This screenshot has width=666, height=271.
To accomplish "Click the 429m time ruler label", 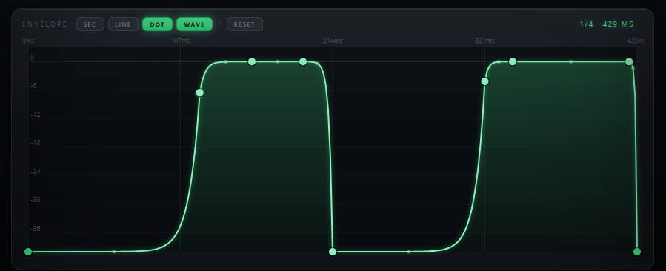I will pos(636,41).
